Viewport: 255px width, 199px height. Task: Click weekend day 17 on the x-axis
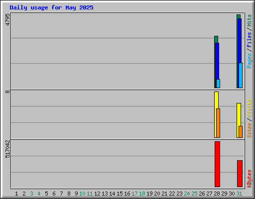click(x=134, y=194)
